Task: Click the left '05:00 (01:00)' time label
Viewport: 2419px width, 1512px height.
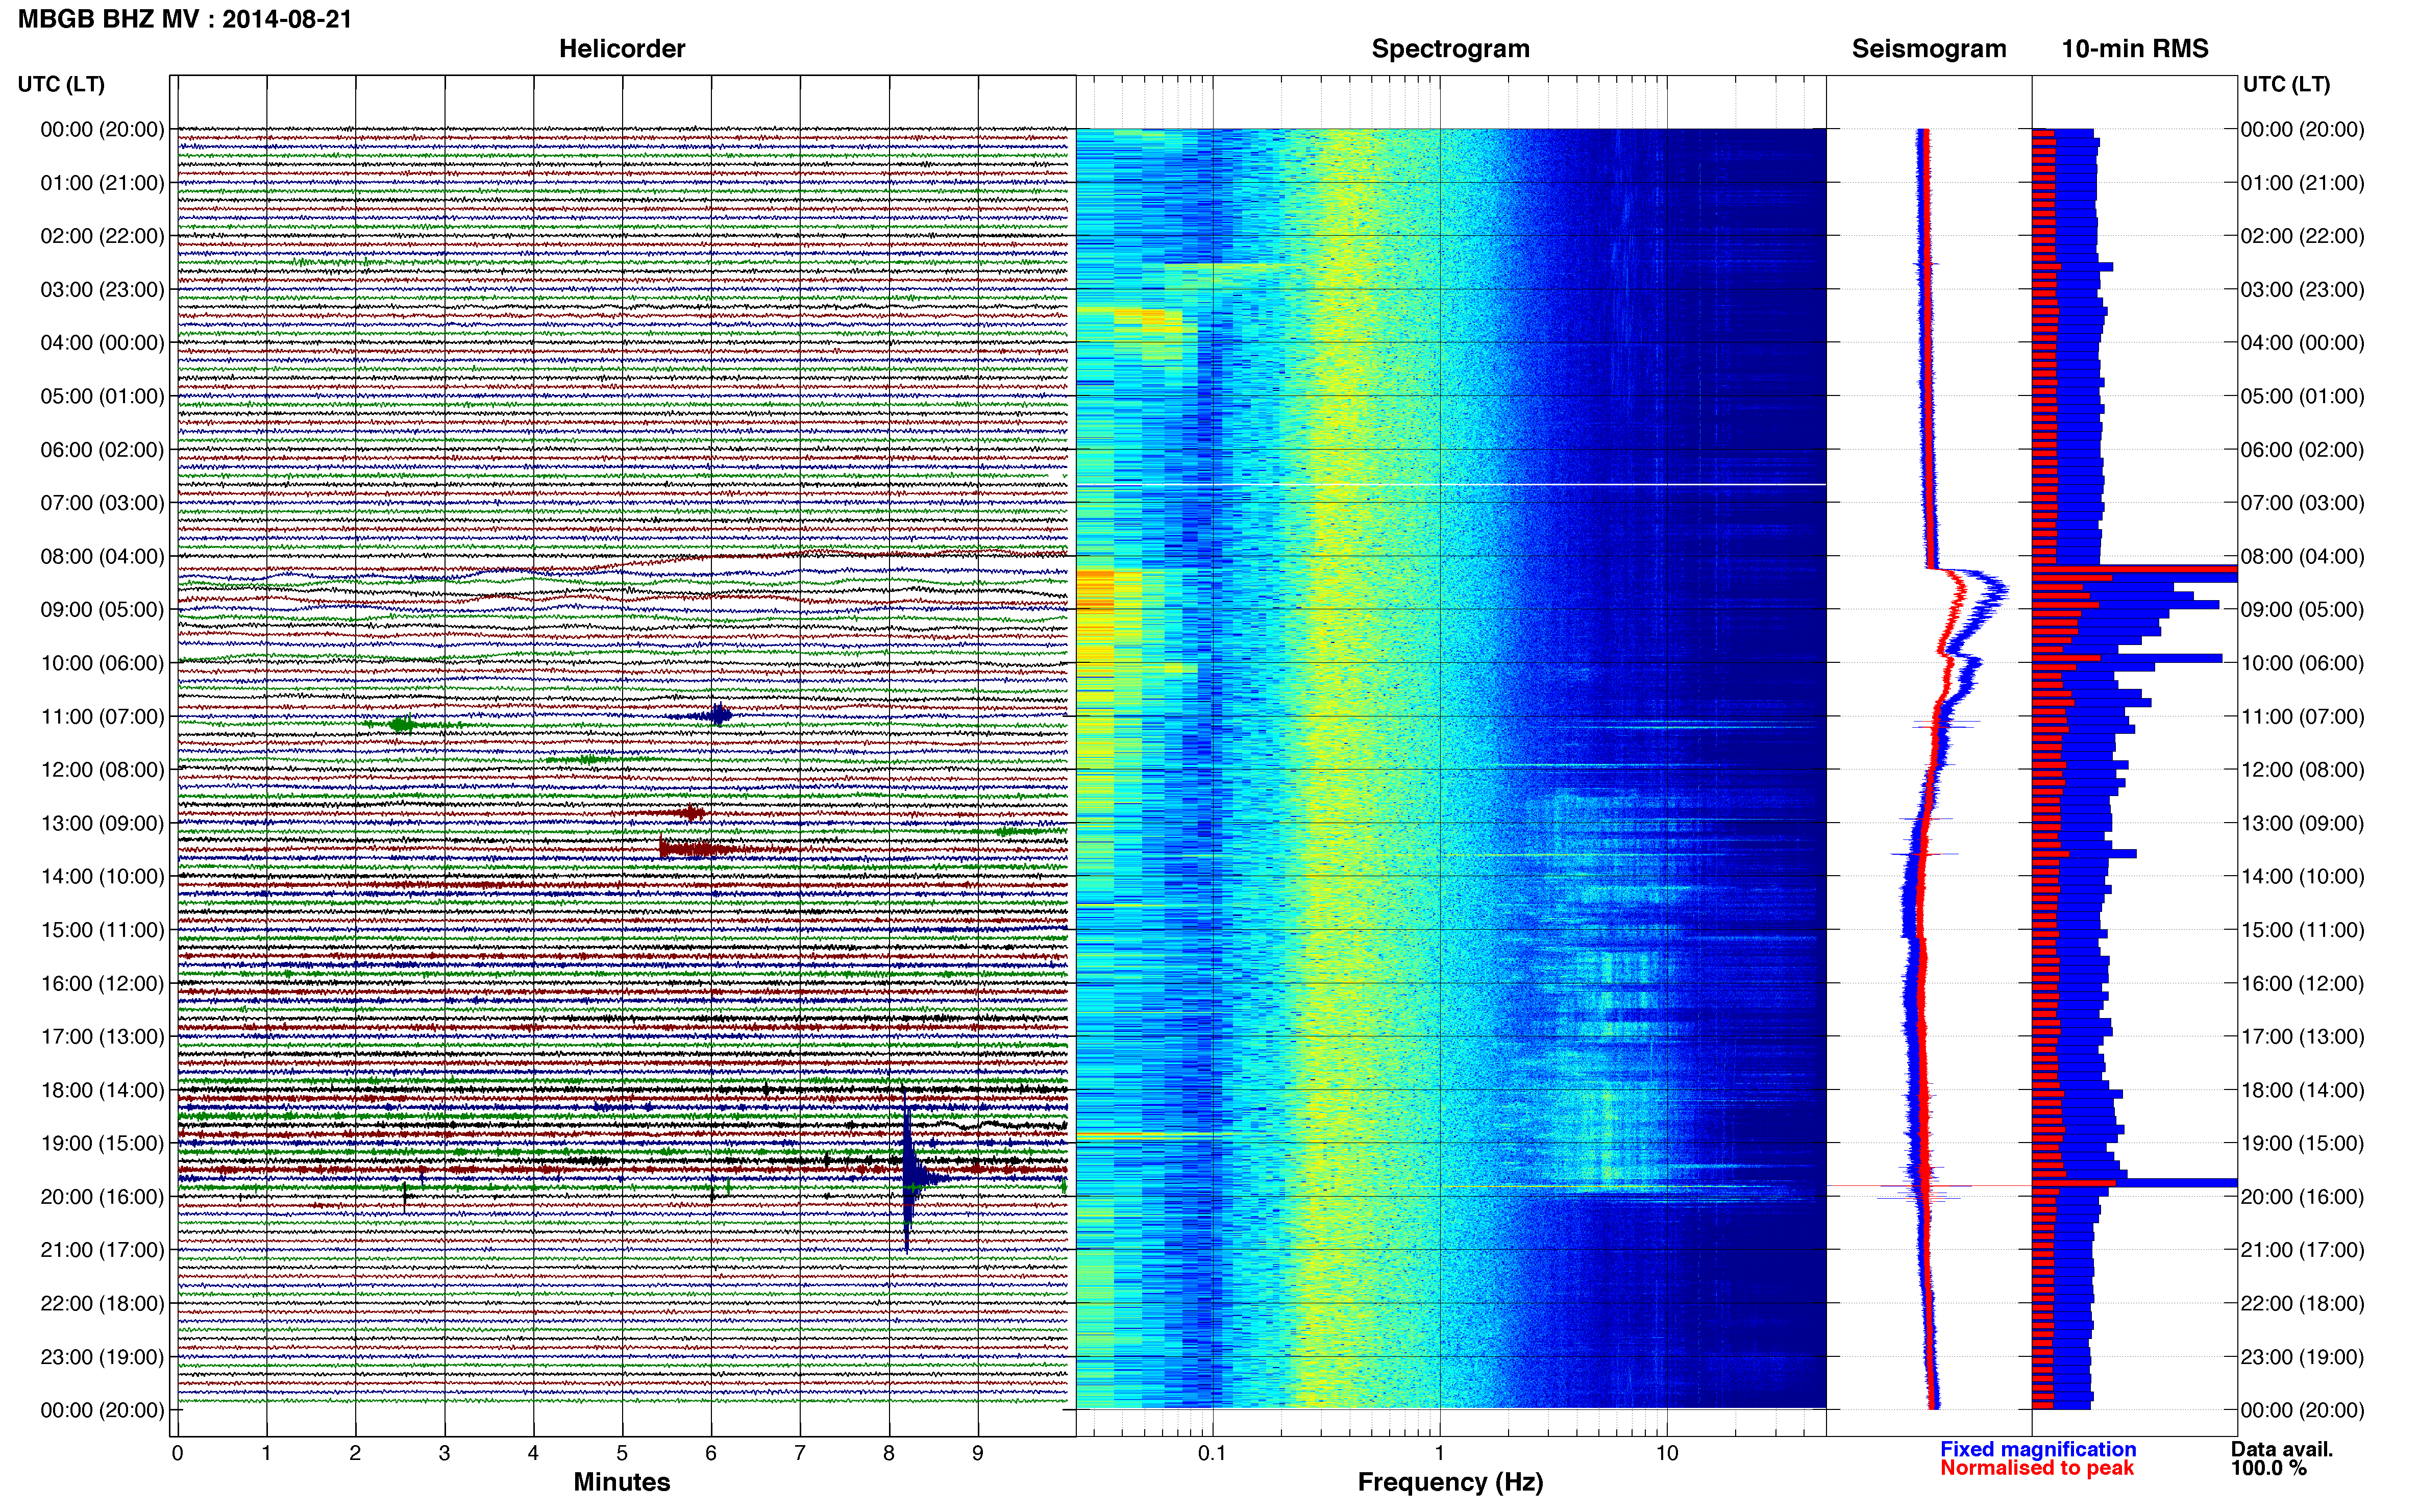Action: pos(102,396)
